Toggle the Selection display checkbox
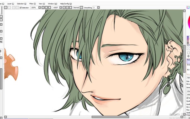The width and height of the screenshot is (190, 119). (x=21, y=8)
